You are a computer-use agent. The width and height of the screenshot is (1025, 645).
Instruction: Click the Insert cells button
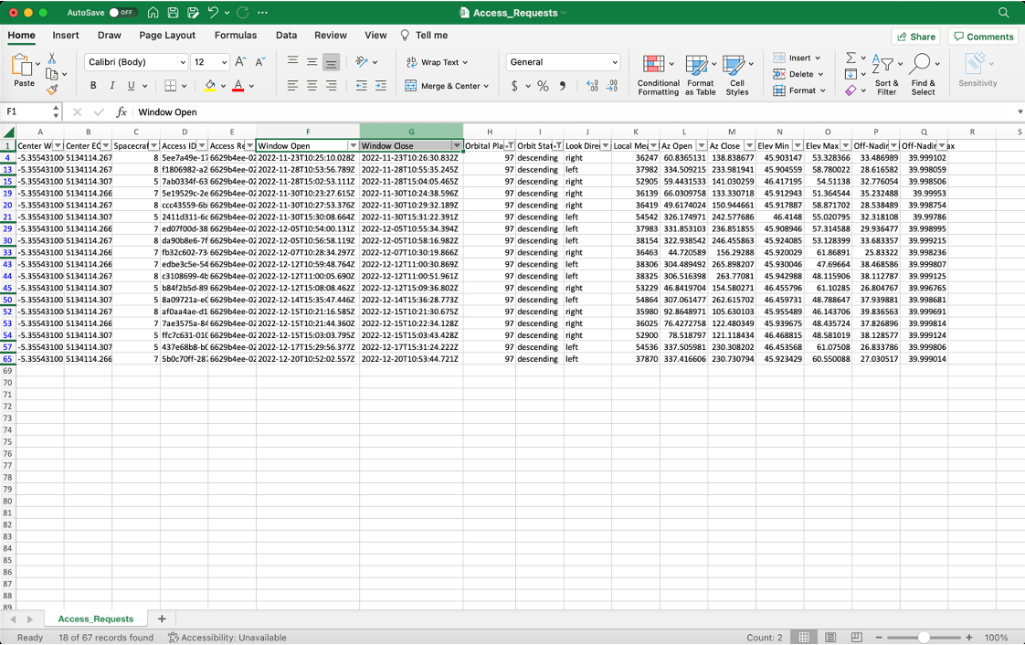point(797,58)
